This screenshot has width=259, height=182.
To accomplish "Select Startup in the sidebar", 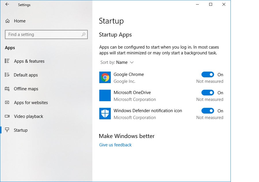I will 21,130.
